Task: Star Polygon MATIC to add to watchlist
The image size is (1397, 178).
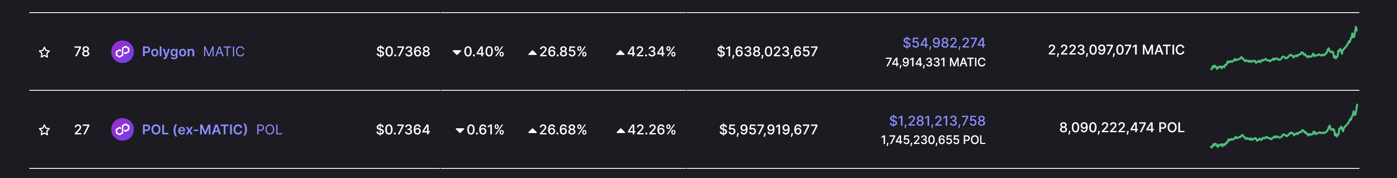Action: tap(45, 52)
